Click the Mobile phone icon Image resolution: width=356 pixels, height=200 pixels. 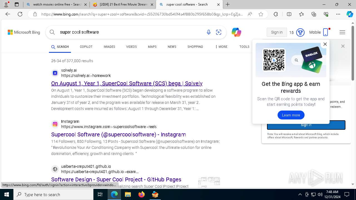point(325,32)
